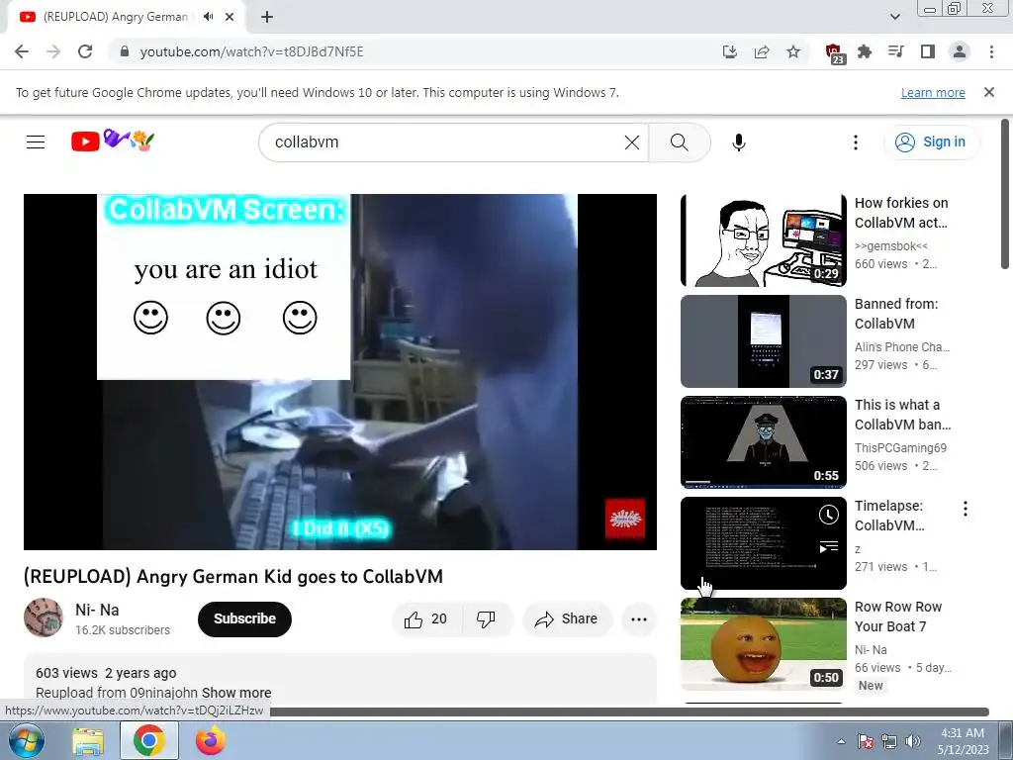This screenshot has height=760, width=1013.
Task: Open Chrome three-dot menu
Action: (991, 51)
